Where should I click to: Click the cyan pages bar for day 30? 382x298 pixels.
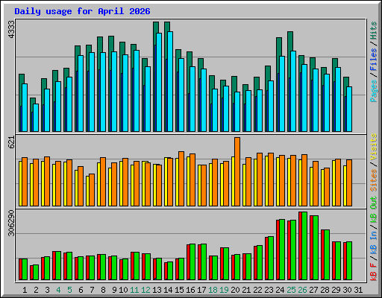[349, 109]
